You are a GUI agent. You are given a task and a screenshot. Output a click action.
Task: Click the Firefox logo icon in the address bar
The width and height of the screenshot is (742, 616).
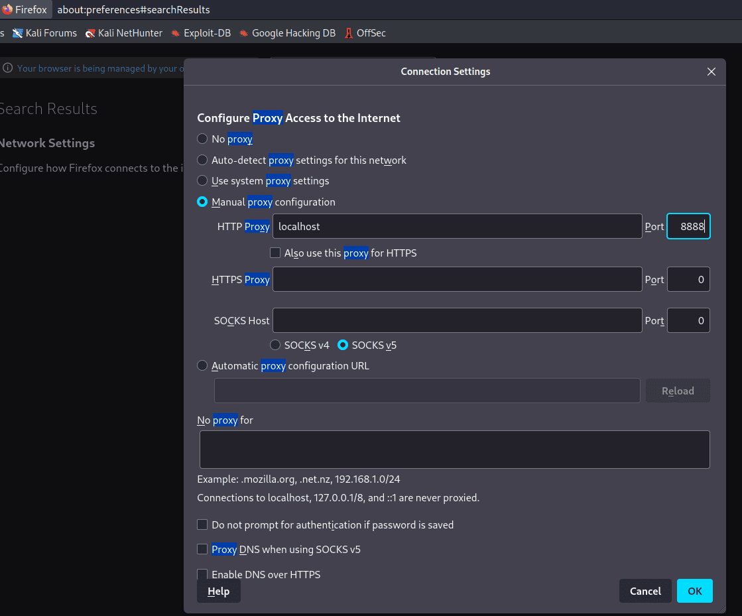point(7,9)
